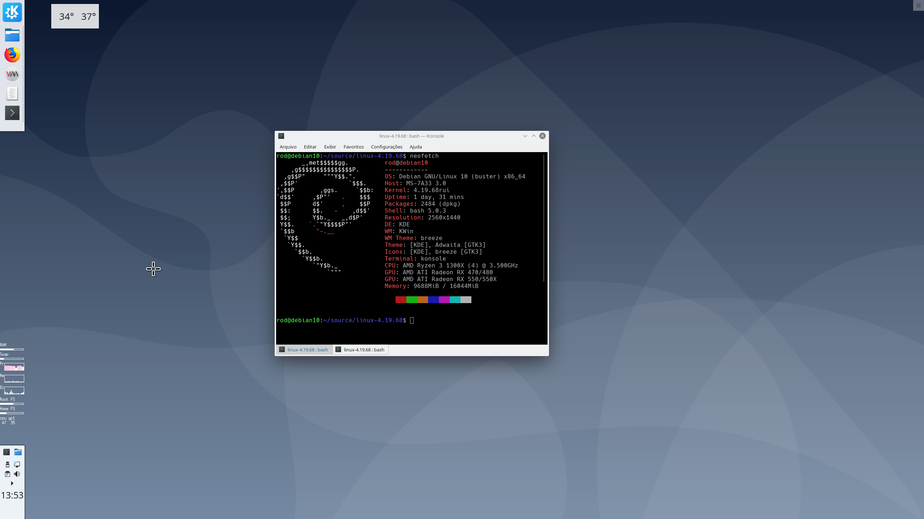Image resolution: width=924 pixels, height=519 pixels.
Task: Open the desktop toolbox hamburger button
Action: point(918,5)
